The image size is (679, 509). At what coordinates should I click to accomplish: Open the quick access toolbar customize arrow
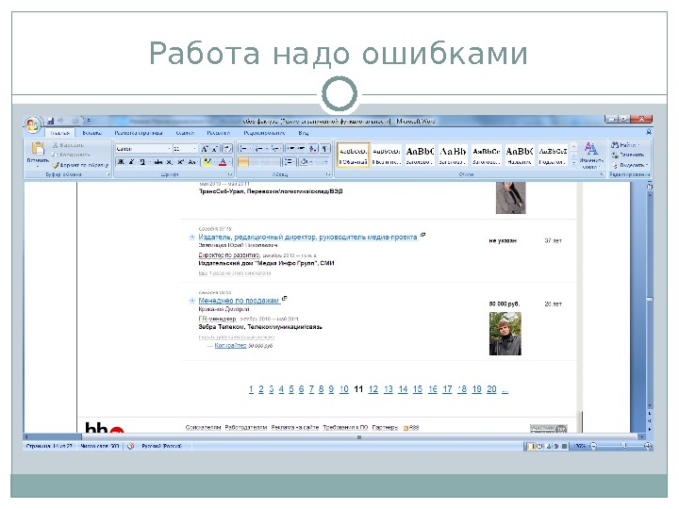pyautogui.click(x=89, y=121)
